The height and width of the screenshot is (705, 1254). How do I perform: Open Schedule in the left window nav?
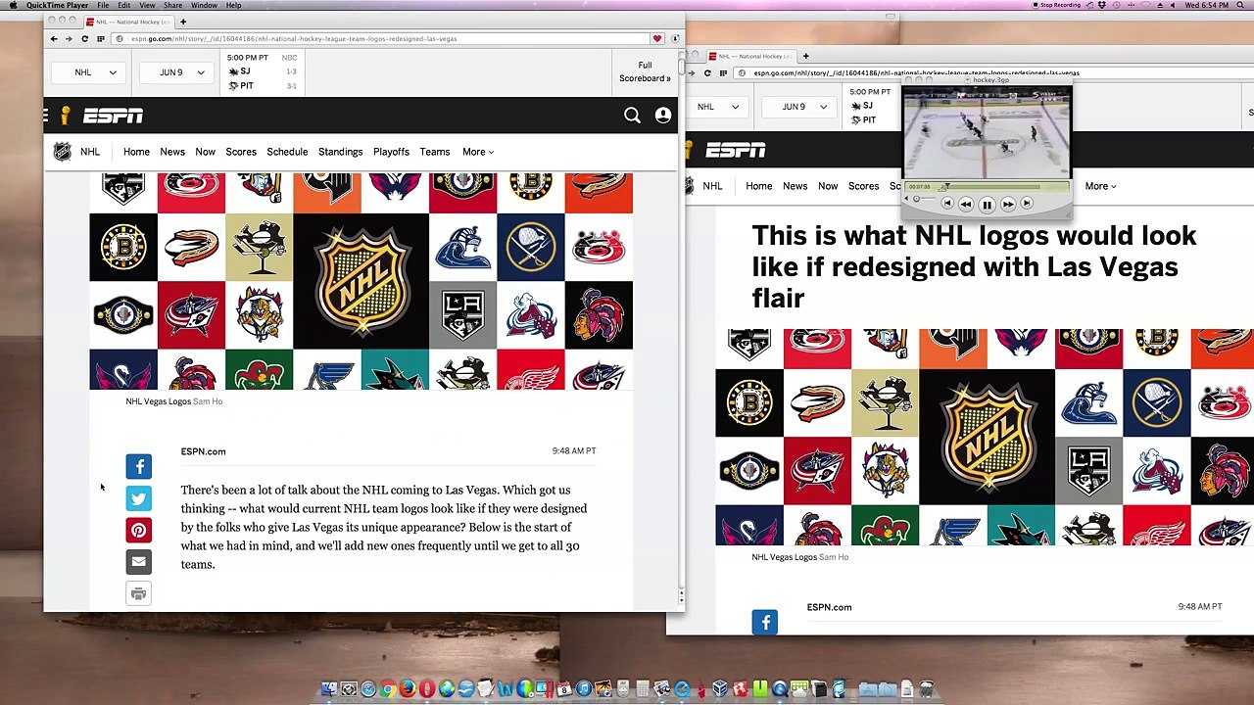(287, 152)
